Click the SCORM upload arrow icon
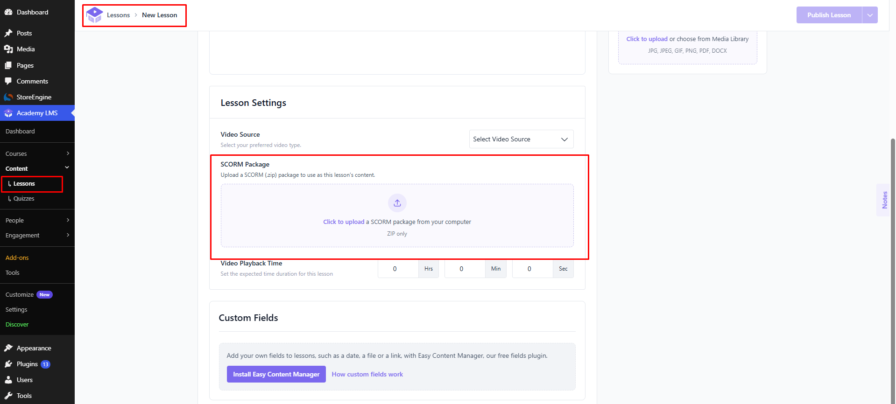This screenshot has height=404, width=896. 397,203
